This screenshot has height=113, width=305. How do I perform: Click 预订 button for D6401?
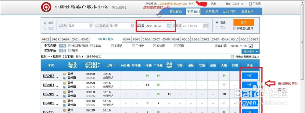click(250, 85)
